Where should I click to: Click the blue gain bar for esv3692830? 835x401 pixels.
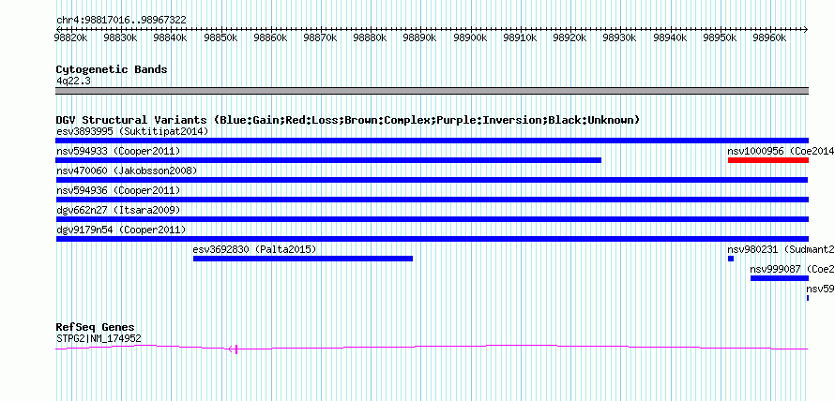(303, 259)
